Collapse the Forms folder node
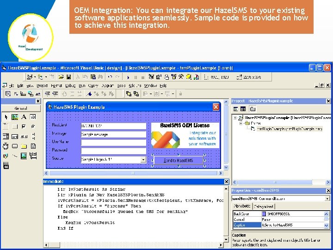333x250 pixels. [241, 123]
